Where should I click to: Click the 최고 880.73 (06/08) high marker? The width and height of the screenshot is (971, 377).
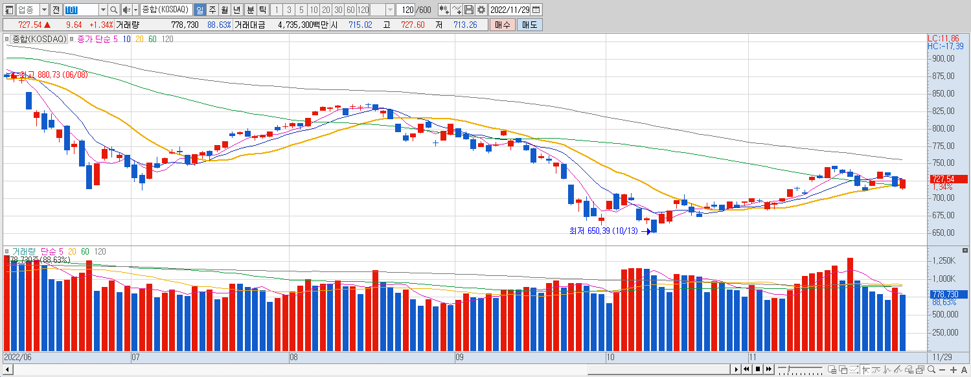coord(53,75)
